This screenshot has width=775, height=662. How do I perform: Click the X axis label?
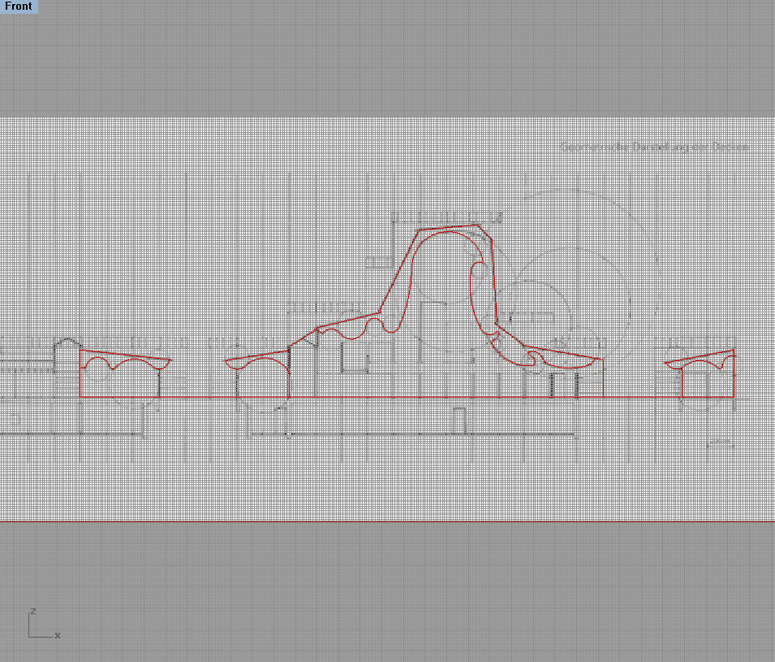pyautogui.click(x=58, y=635)
